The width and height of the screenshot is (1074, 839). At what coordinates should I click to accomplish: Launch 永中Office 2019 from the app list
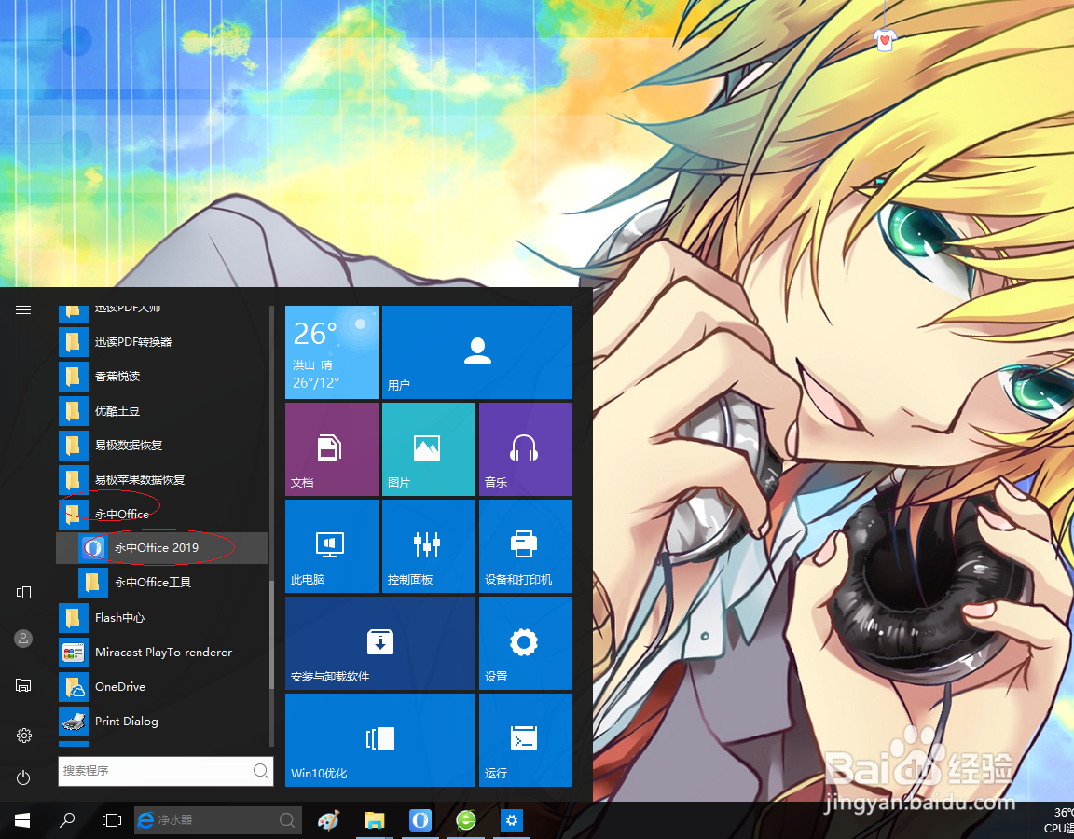click(161, 548)
